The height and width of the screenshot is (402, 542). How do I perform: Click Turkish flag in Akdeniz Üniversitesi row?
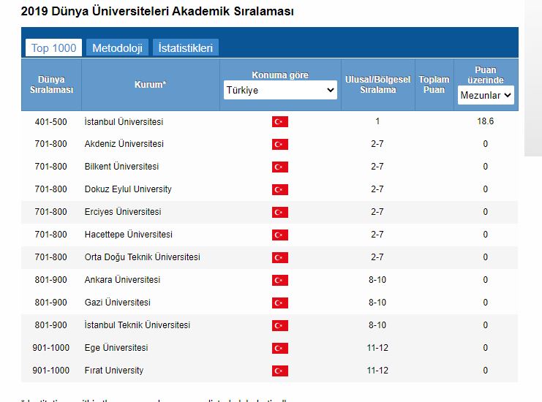[280, 145]
